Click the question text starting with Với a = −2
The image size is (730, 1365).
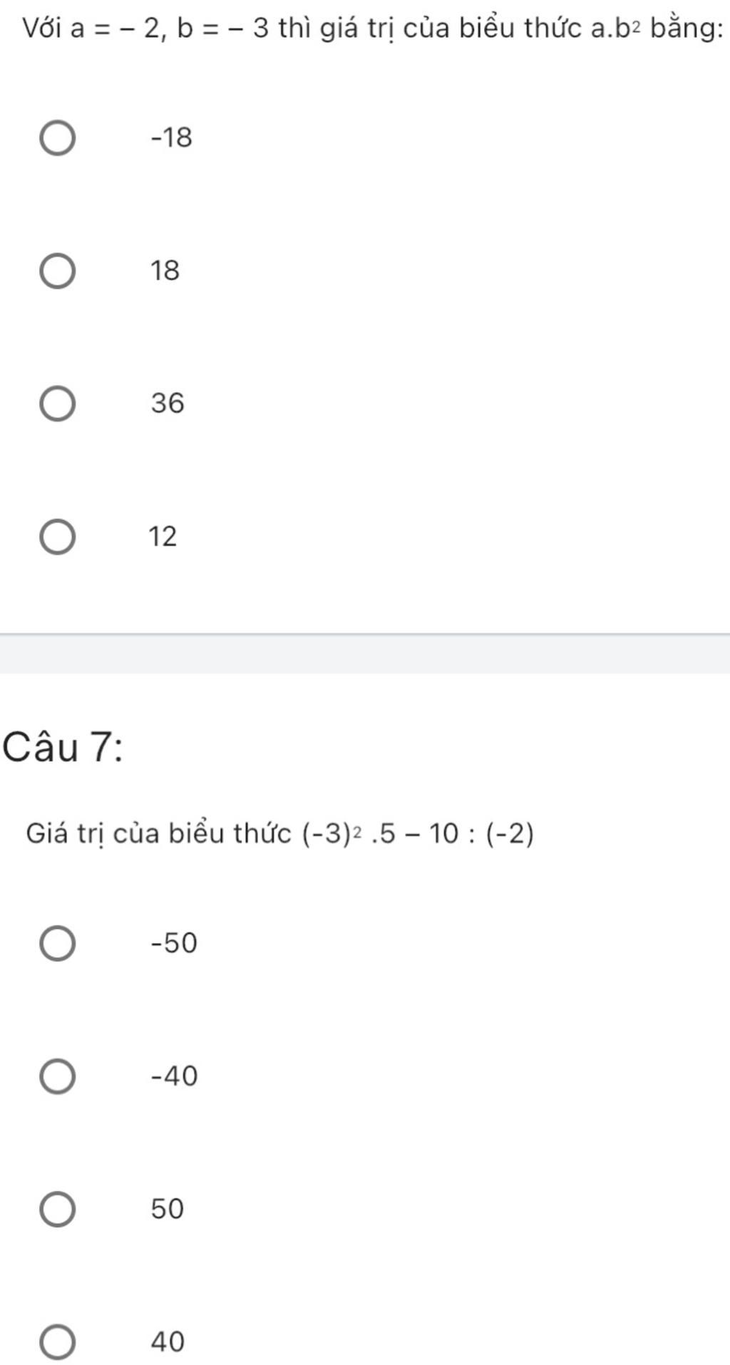coord(374,29)
